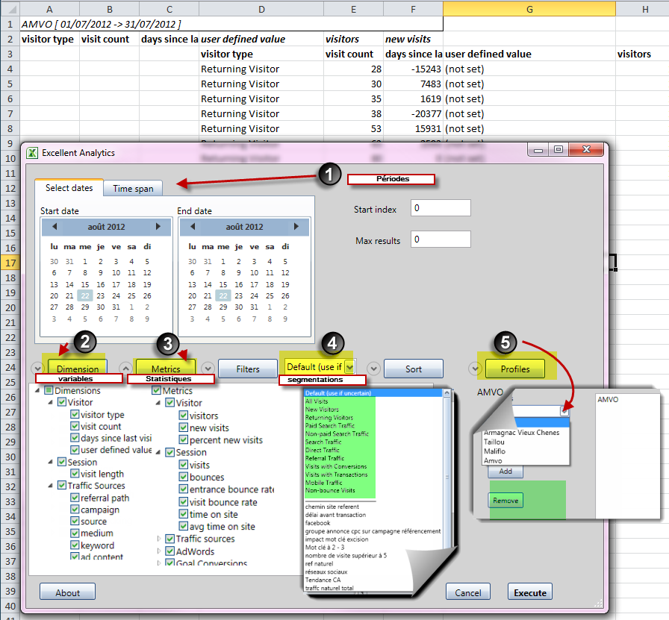Toggle the keyword dimension checkbox
Image resolution: width=669 pixels, height=620 pixels.
pyautogui.click(x=75, y=545)
